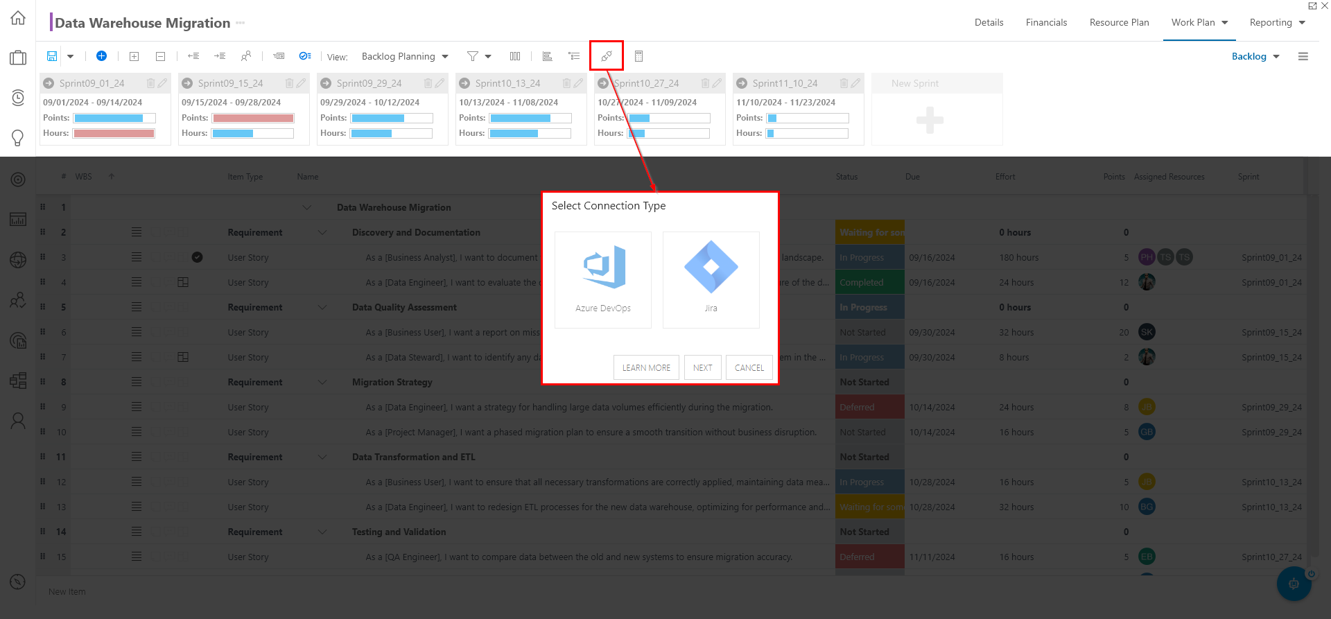This screenshot has height=619, width=1331.
Task: Click the project title options ellipsis
Action: (x=241, y=23)
